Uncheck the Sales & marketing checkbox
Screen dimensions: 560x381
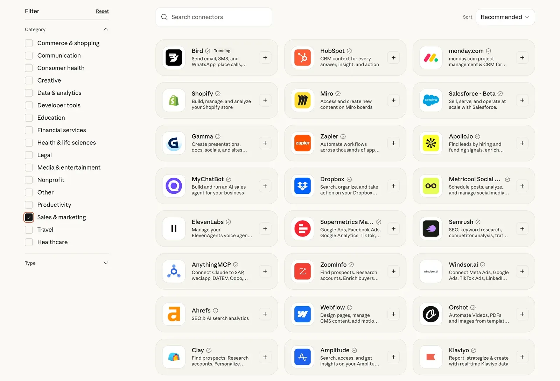coord(29,217)
